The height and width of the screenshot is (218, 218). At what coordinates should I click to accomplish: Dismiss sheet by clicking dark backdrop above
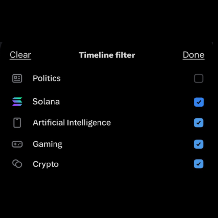[109, 20]
